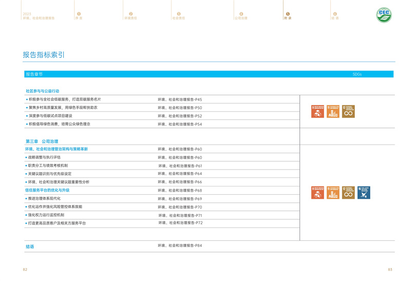Screen dimensions: 415x283
Task: Click SDG 11 icon in community section row
Action: pyautogui.click(x=333, y=111)
